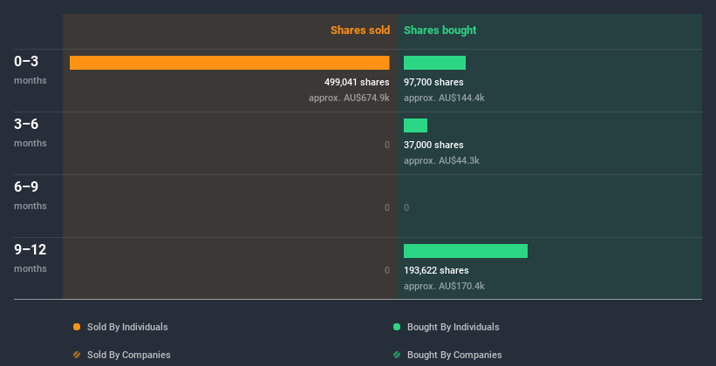Click the 193,622 shares value
This screenshot has width=716, height=366.
coord(436,271)
